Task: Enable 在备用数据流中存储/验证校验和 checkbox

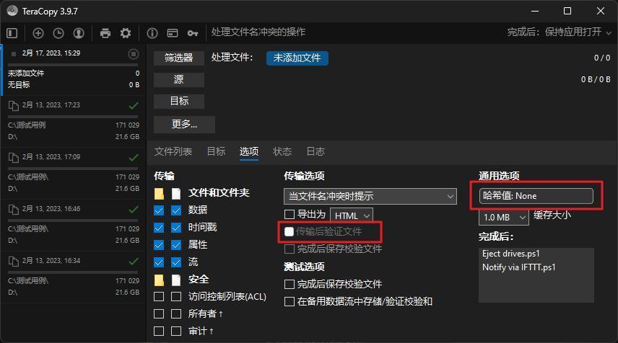Action: pyautogui.click(x=290, y=301)
